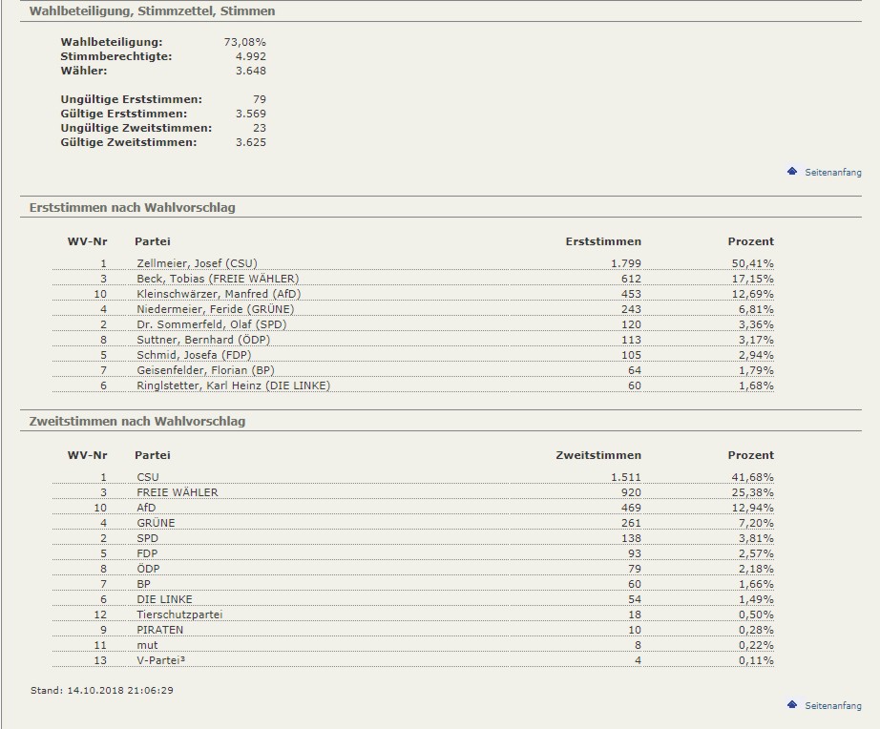The height and width of the screenshot is (729, 880).
Task: Click FREIE WÄHLER percentage 25,38%
Action: (x=752, y=492)
